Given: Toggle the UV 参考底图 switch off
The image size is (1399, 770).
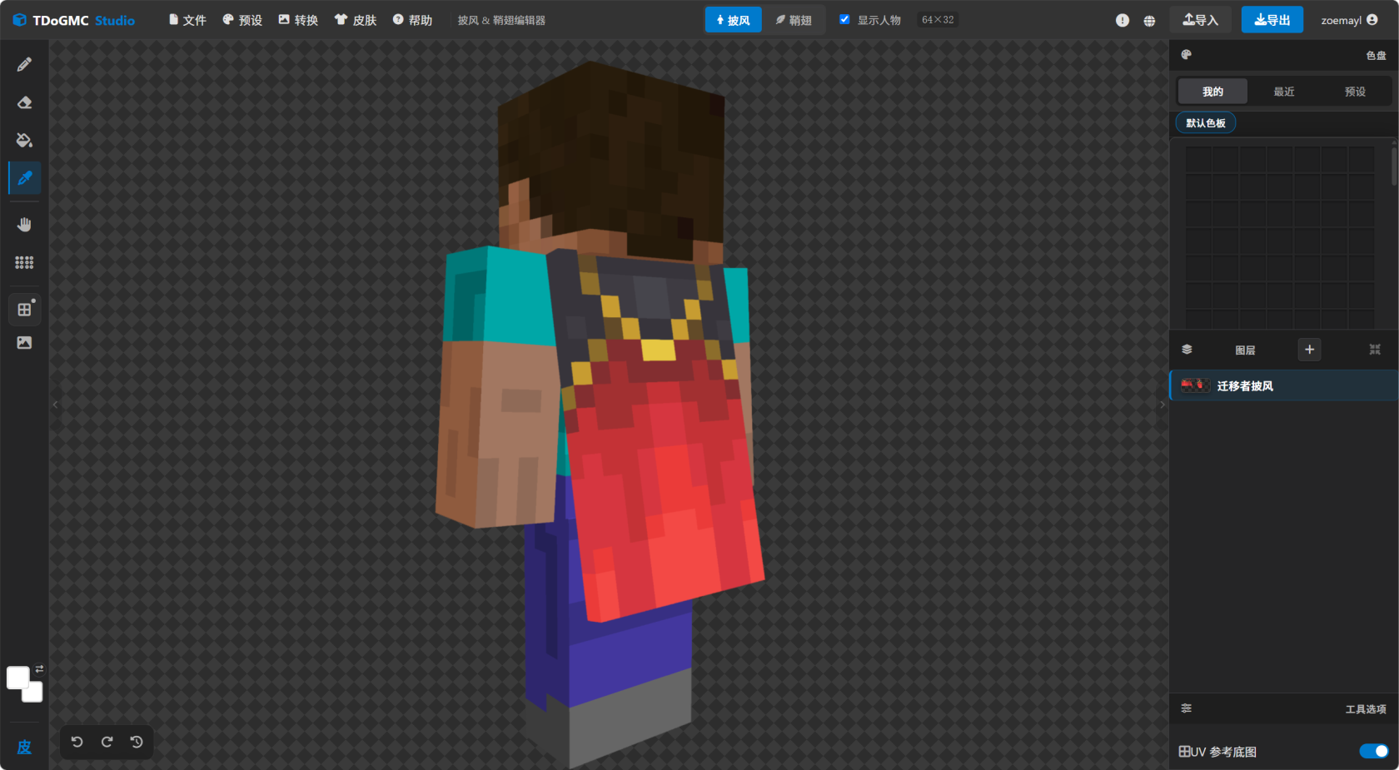Looking at the screenshot, I should click(1373, 751).
